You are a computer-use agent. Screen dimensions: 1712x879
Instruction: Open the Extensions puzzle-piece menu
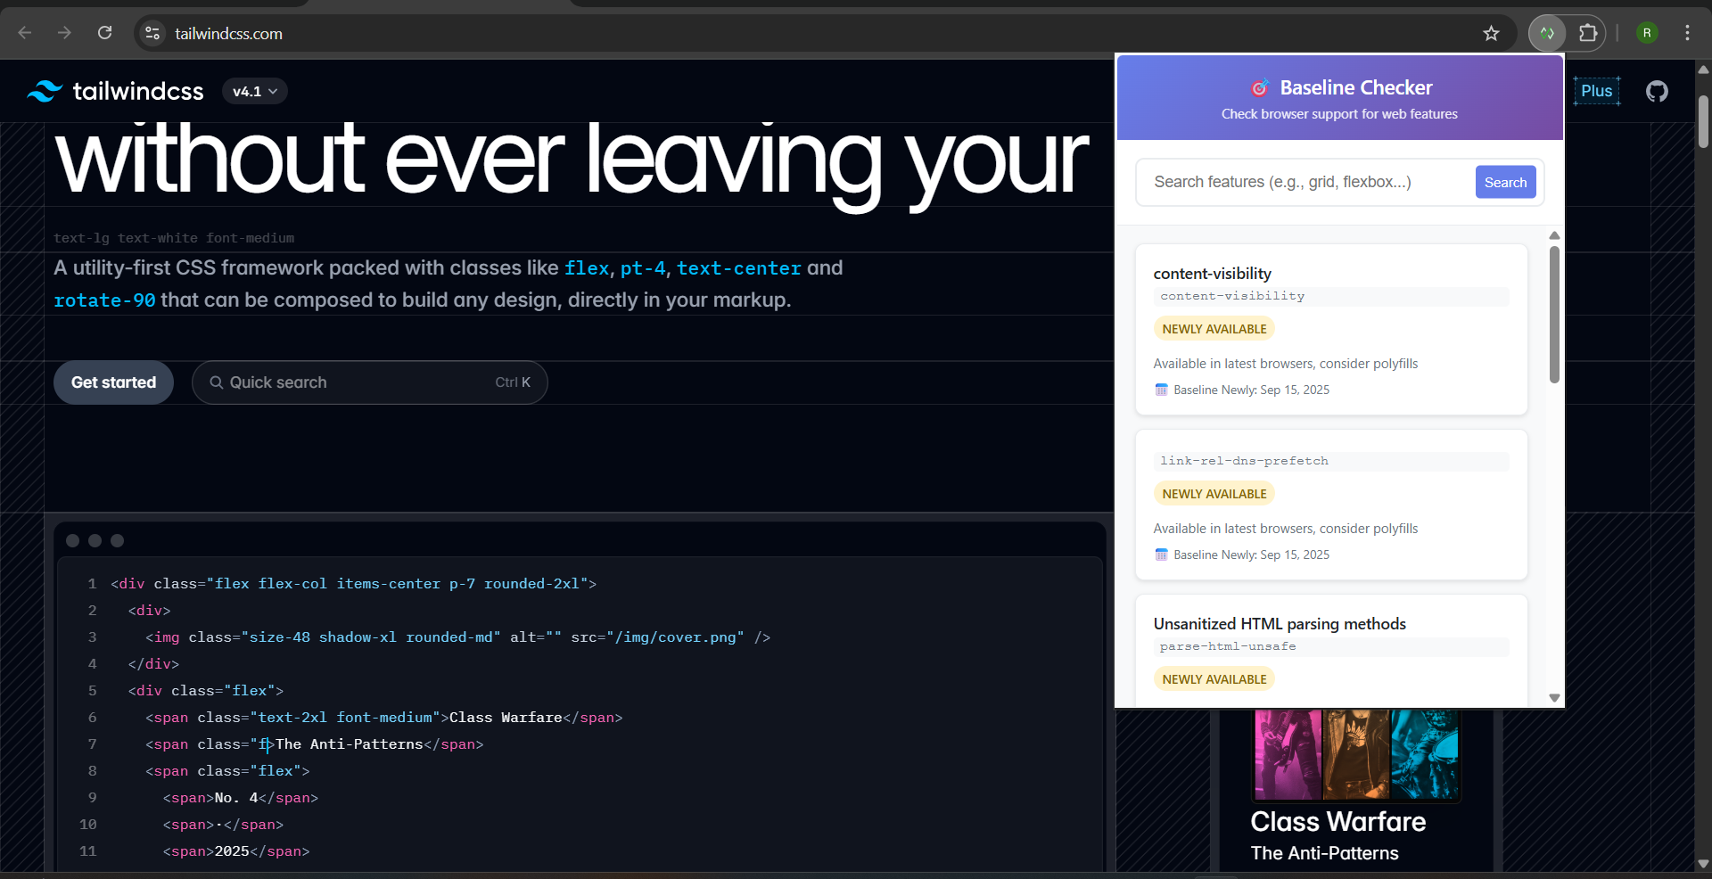point(1588,33)
